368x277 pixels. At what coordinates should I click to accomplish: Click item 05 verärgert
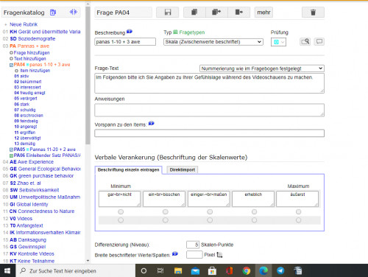(x=26, y=99)
